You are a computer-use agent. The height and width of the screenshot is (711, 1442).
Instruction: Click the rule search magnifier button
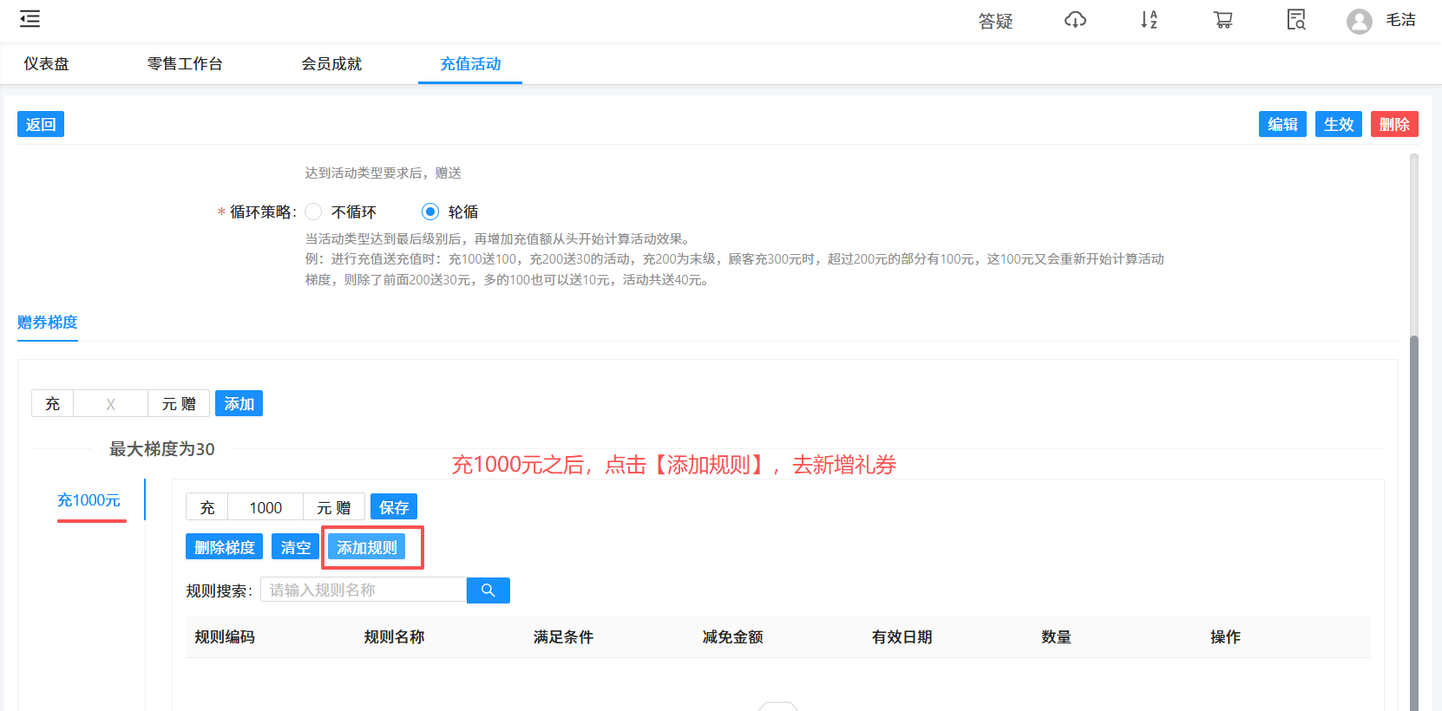pos(488,590)
